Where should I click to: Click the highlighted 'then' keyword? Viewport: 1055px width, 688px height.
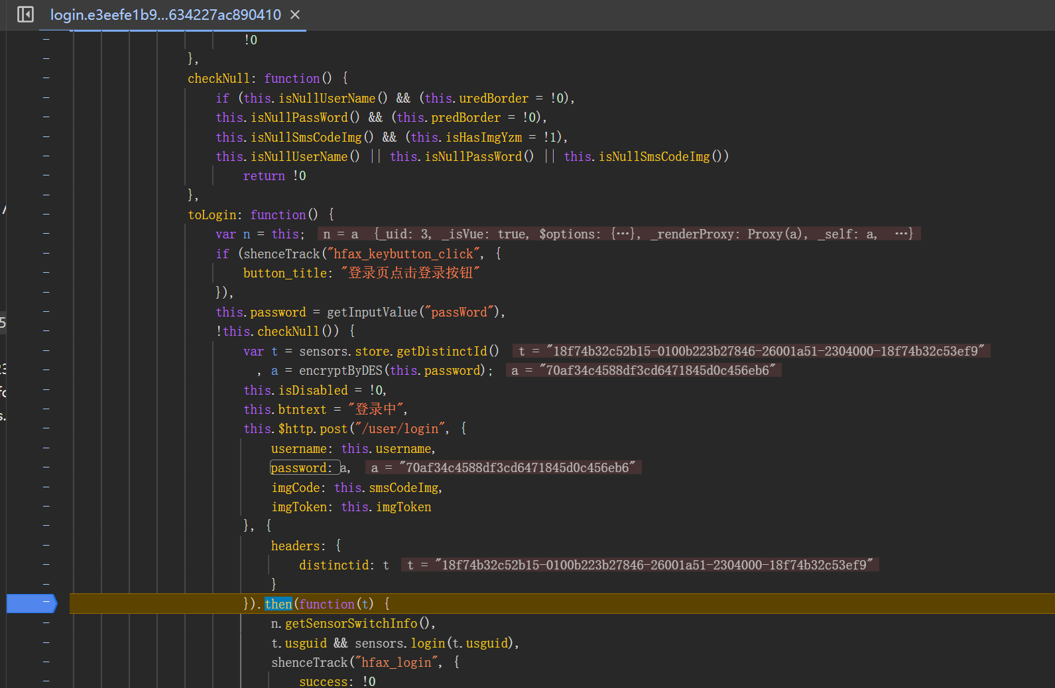[279, 604]
